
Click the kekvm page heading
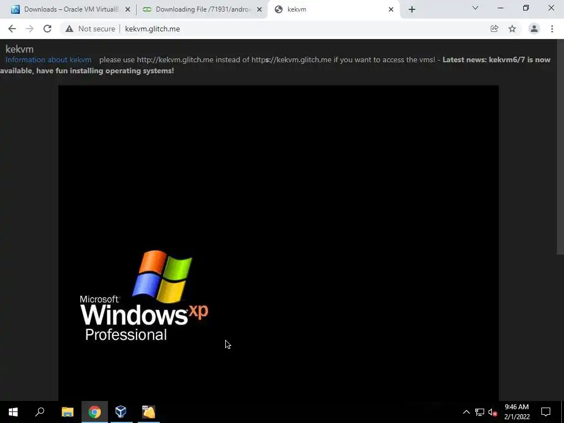point(19,49)
